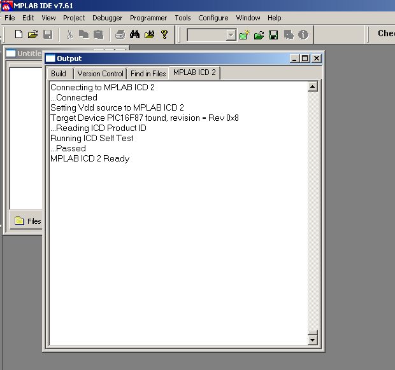This screenshot has height=370, width=395.
Task: Open the Configure menu
Action: [x=213, y=18]
